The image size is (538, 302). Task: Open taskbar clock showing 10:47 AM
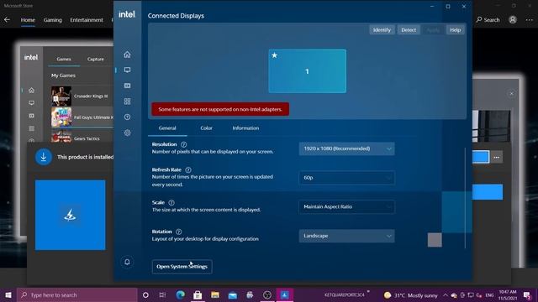508,294
